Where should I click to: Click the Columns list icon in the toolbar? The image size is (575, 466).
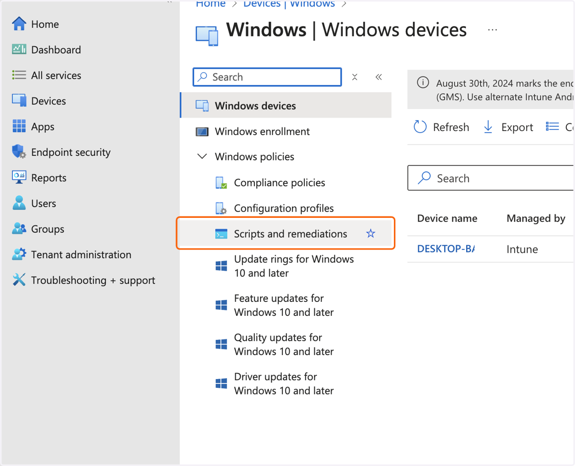552,127
